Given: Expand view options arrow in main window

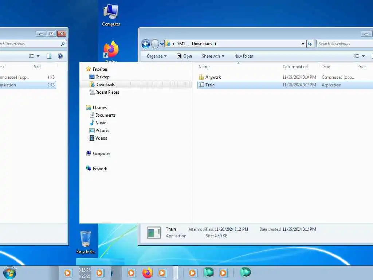Looking at the screenshot, I should [363, 56].
